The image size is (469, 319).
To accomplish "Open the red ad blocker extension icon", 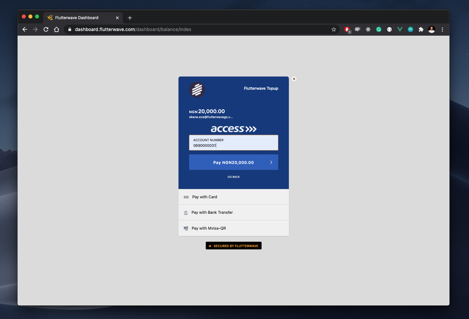I will (x=347, y=30).
